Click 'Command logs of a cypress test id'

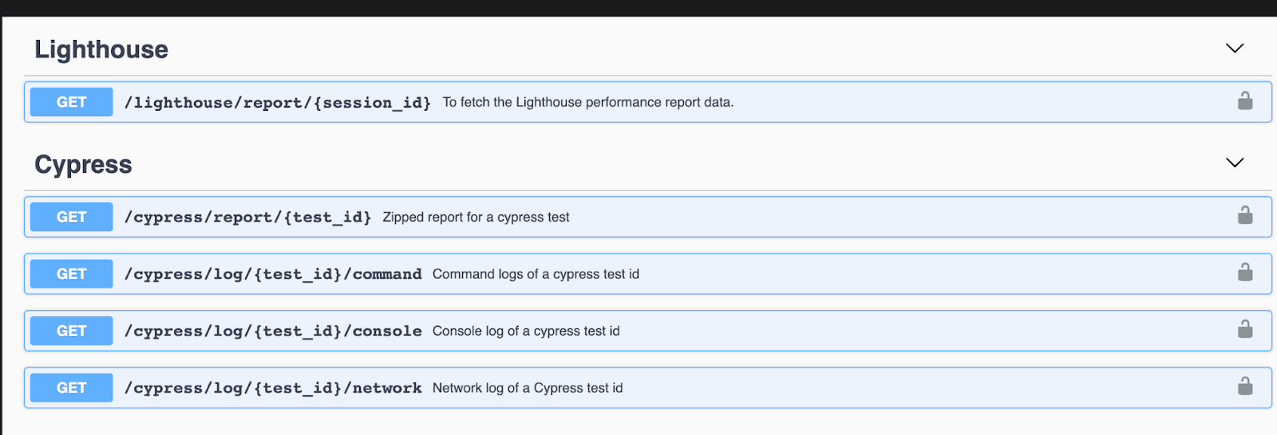pyautogui.click(x=536, y=274)
